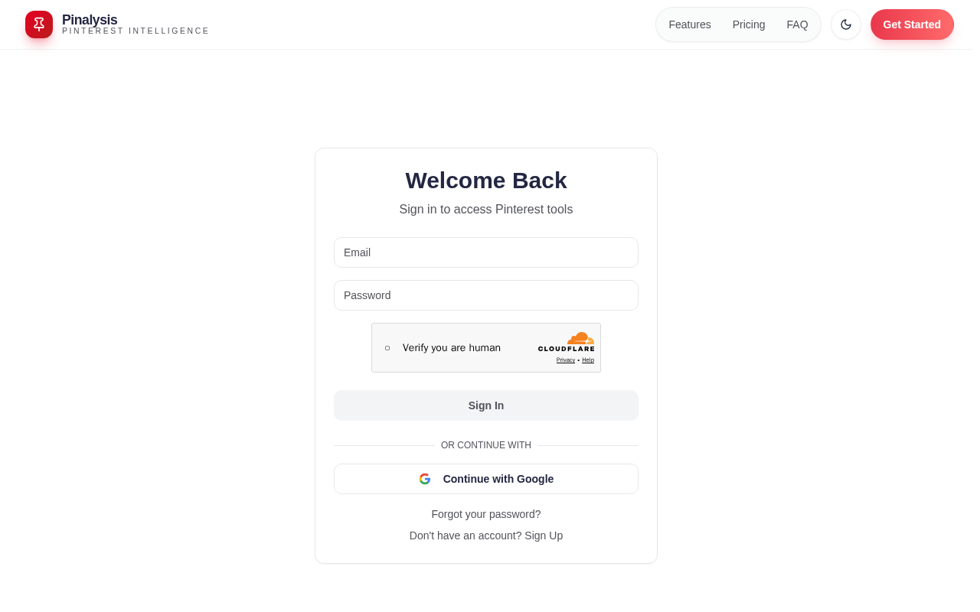The image size is (980, 612).
Task: Check the Verify you are human box
Action: [387, 348]
